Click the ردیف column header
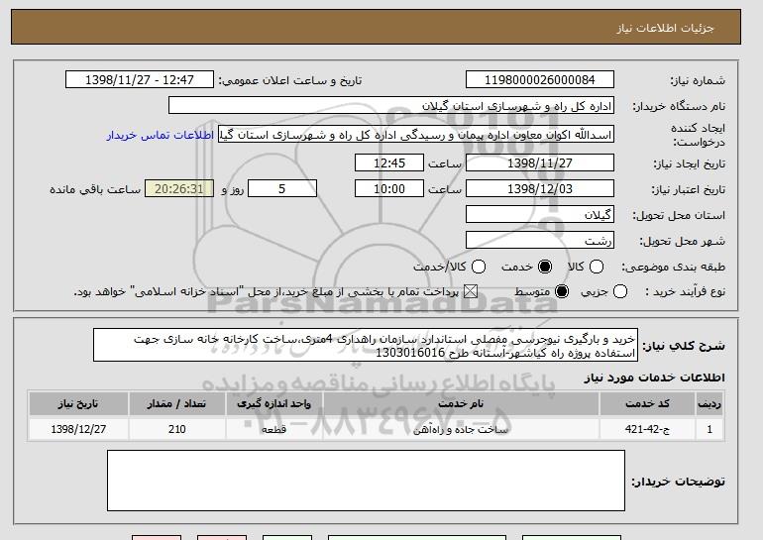This screenshot has width=763, height=540. (709, 404)
